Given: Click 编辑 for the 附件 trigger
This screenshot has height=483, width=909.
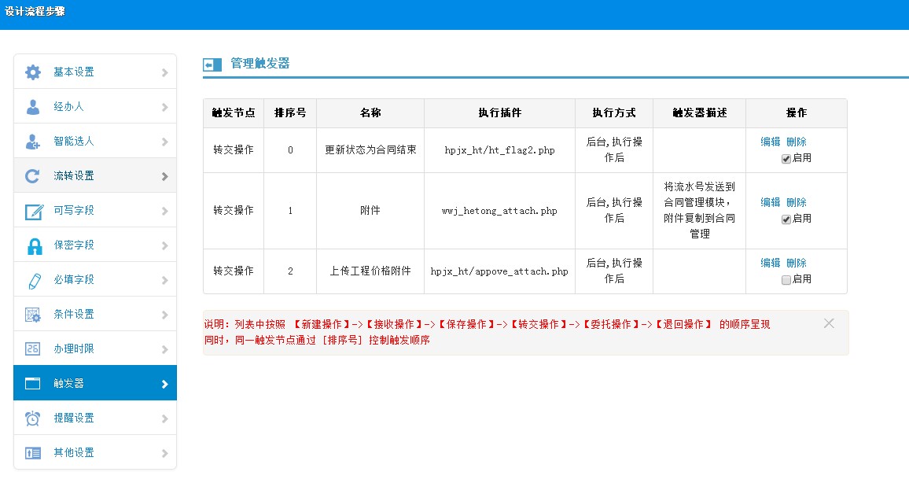Looking at the screenshot, I should (771, 202).
